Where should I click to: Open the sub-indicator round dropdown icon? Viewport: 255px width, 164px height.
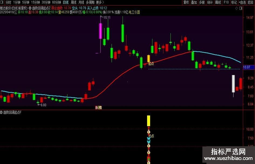(x=1, y=112)
